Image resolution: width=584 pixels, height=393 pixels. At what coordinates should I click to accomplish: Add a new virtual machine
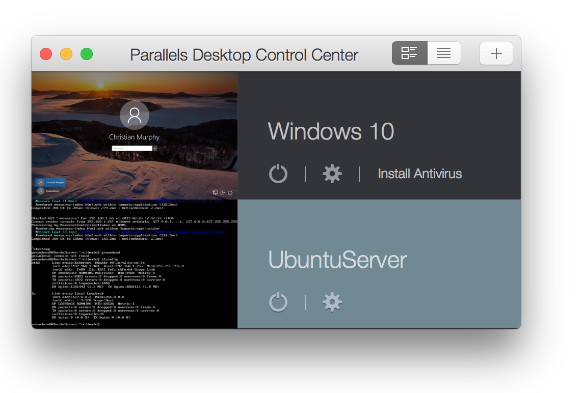coord(496,53)
